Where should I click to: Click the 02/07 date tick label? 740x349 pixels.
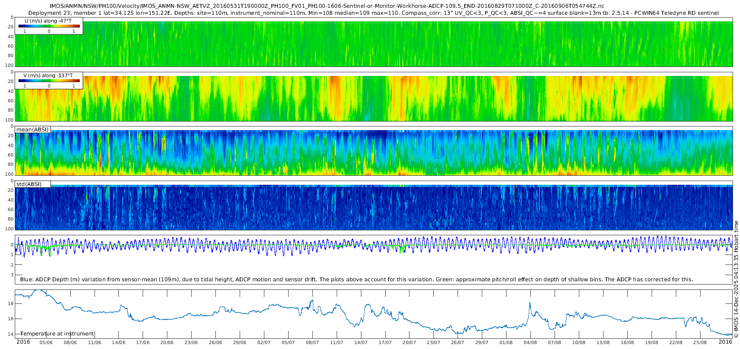click(x=264, y=342)
